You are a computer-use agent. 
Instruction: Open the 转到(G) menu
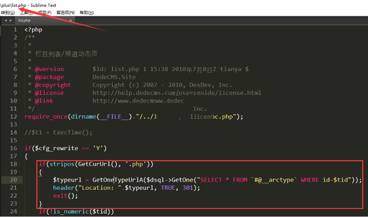tap(8, 12)
